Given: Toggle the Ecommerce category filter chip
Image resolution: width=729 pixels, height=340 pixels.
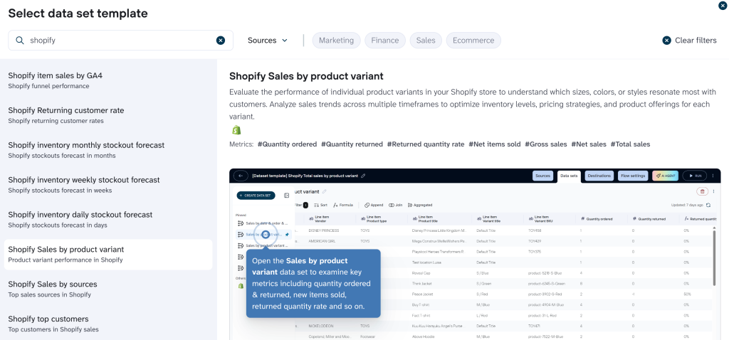Looking at the screenshot, I should coord(473,41).
